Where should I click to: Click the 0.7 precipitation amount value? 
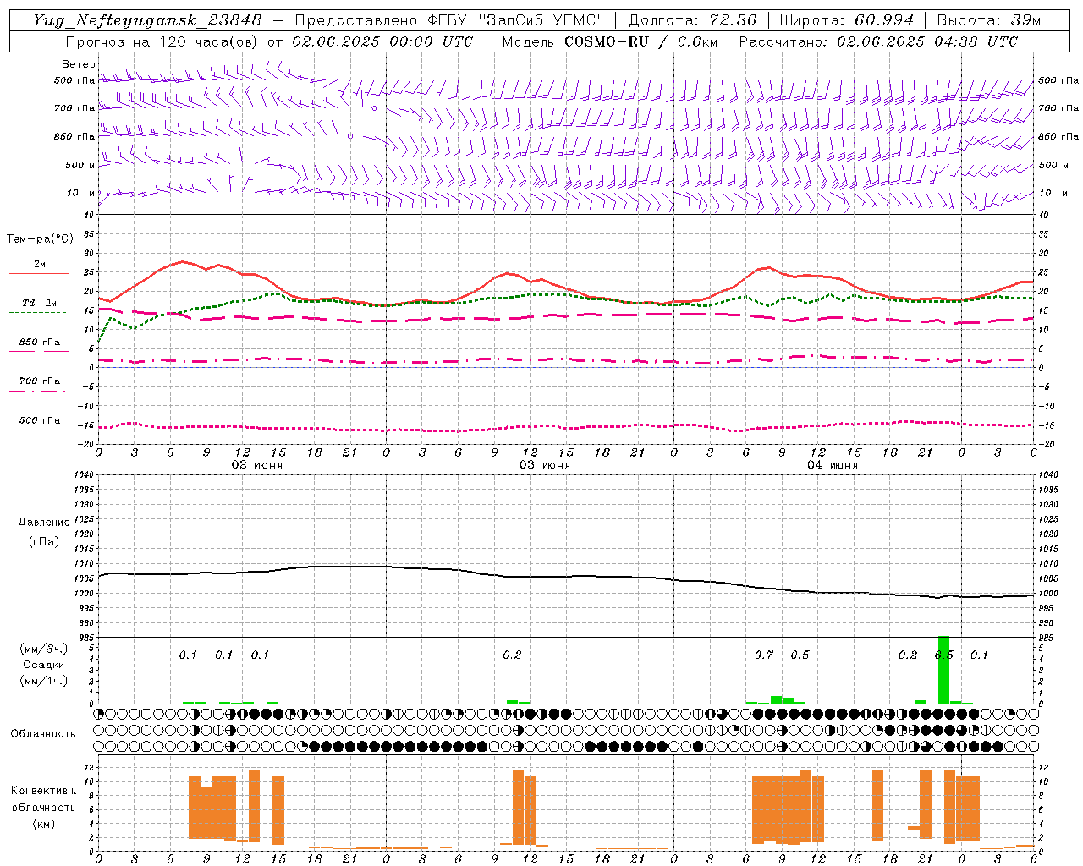click(x=764, y=655)
